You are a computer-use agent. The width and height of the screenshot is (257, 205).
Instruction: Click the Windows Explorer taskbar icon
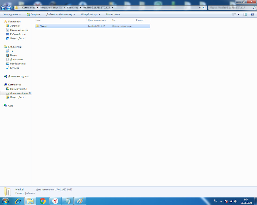point(30,201)
